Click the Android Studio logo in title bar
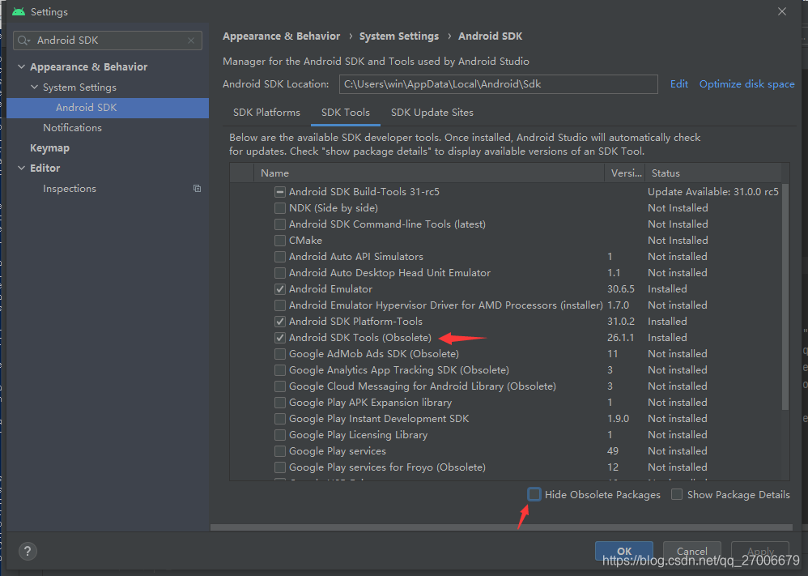808x576 pixels. click(19, 11)
